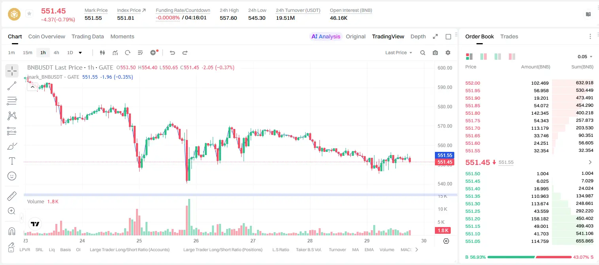The height and width of the screenshot is (265, 599).
Task: Change the 0.05 price grouping dropdown
Action: (x=585, y=57)
